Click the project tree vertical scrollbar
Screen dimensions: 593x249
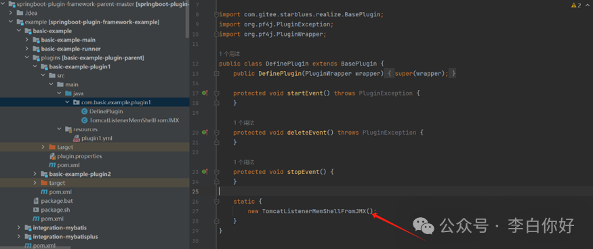[x=187, y=19]
